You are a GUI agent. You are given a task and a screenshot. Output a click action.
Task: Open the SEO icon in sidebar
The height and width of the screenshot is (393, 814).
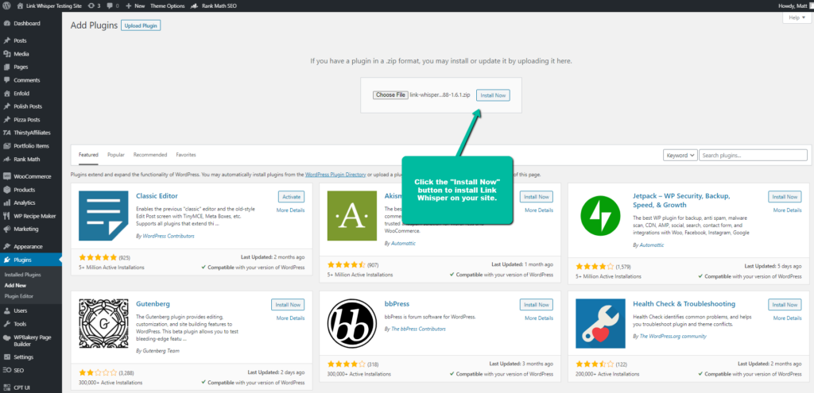click(6, 370)
